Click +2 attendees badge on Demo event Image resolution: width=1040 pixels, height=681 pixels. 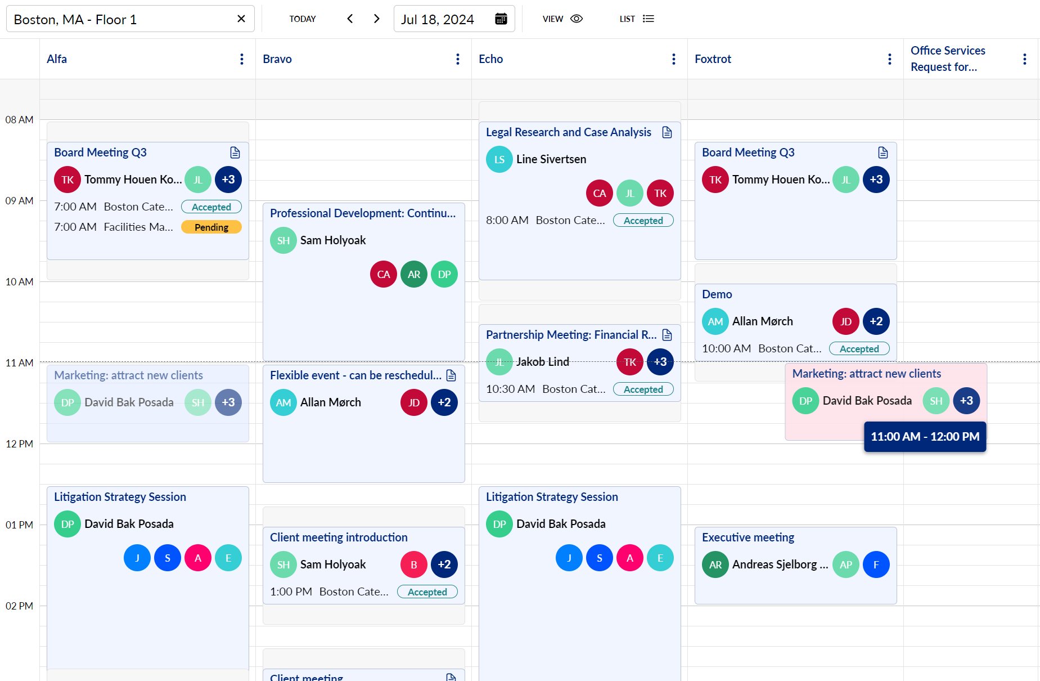pos(876,321)
